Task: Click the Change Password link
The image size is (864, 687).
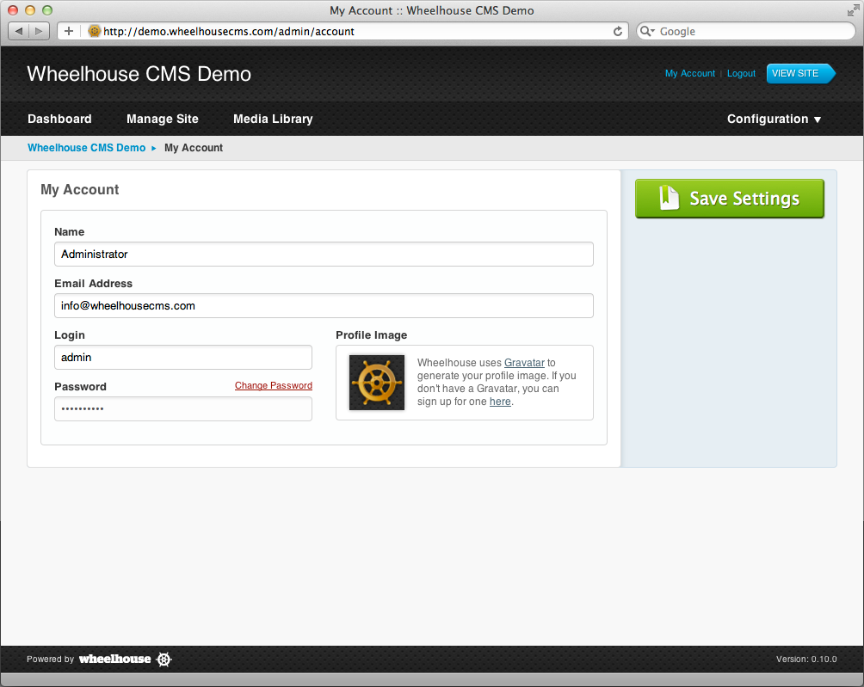Action: pyautogui.click(x=274, y=385)
